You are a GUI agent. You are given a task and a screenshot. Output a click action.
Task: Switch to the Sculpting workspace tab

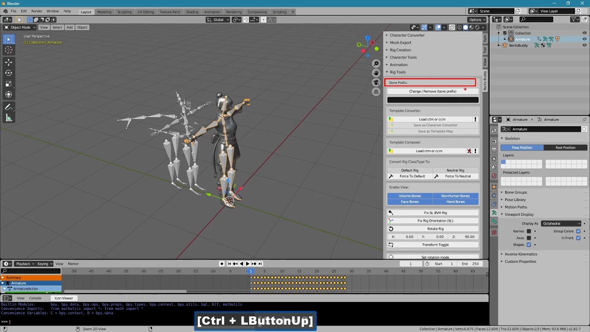pyautogui.click(x=124, y=12)
